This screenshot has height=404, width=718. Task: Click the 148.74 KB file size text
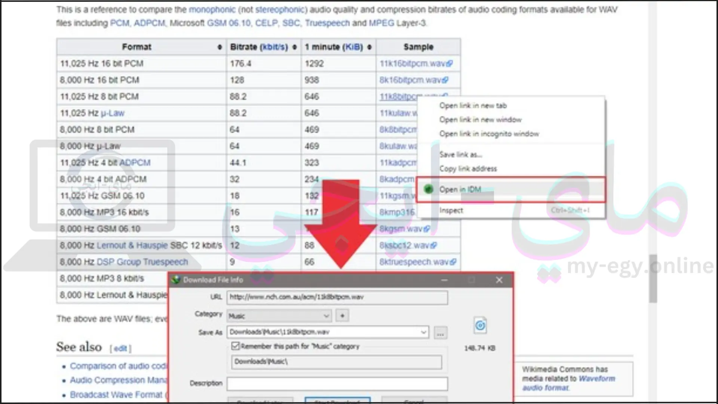(x=480, y=348)
